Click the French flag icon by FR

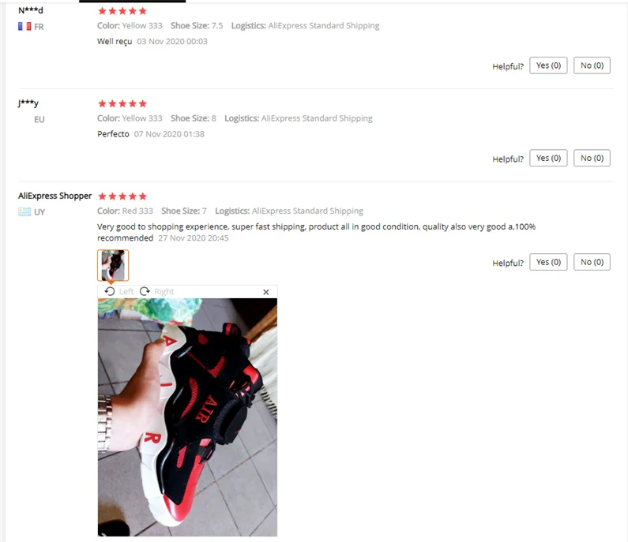coord(24,26)
